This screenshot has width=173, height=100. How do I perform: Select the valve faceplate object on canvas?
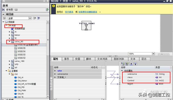click(x=86, y=26)
